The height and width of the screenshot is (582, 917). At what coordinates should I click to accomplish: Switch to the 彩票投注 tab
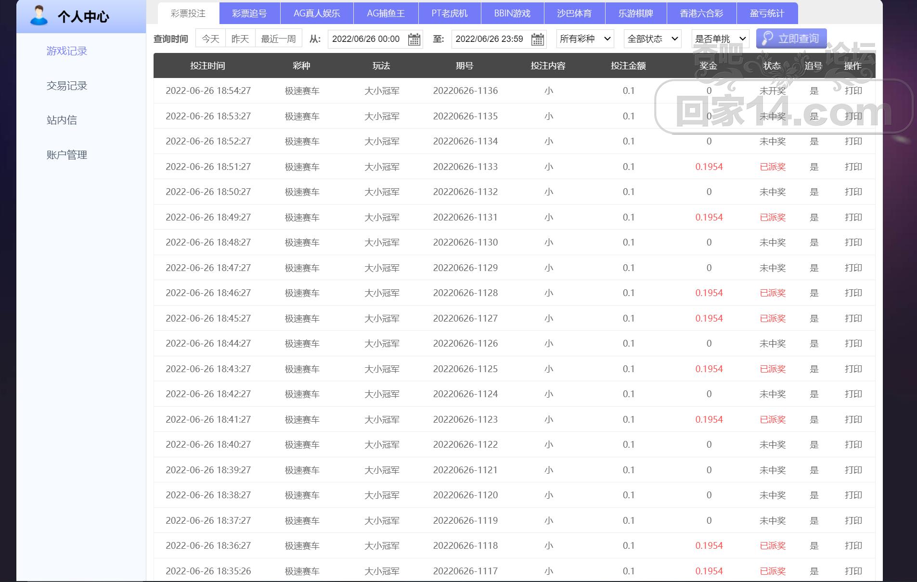(x=188, y=13)
